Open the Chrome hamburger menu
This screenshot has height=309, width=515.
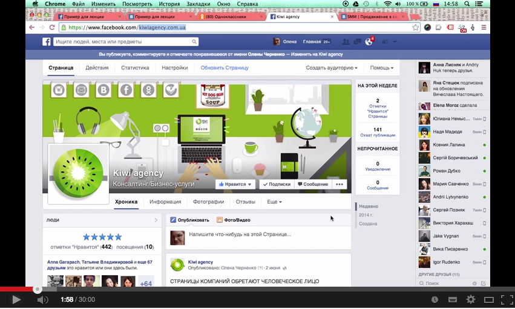coord(484,28)
